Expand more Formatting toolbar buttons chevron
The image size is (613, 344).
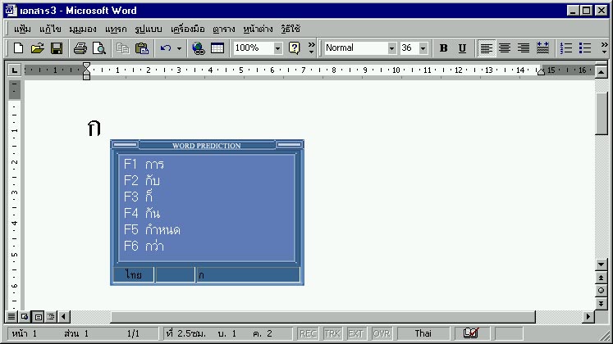pyautogui.click(x=605, y=48)
